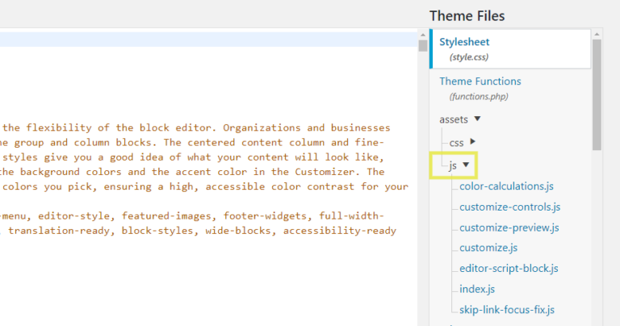Open index.js file

pos(477,289)
